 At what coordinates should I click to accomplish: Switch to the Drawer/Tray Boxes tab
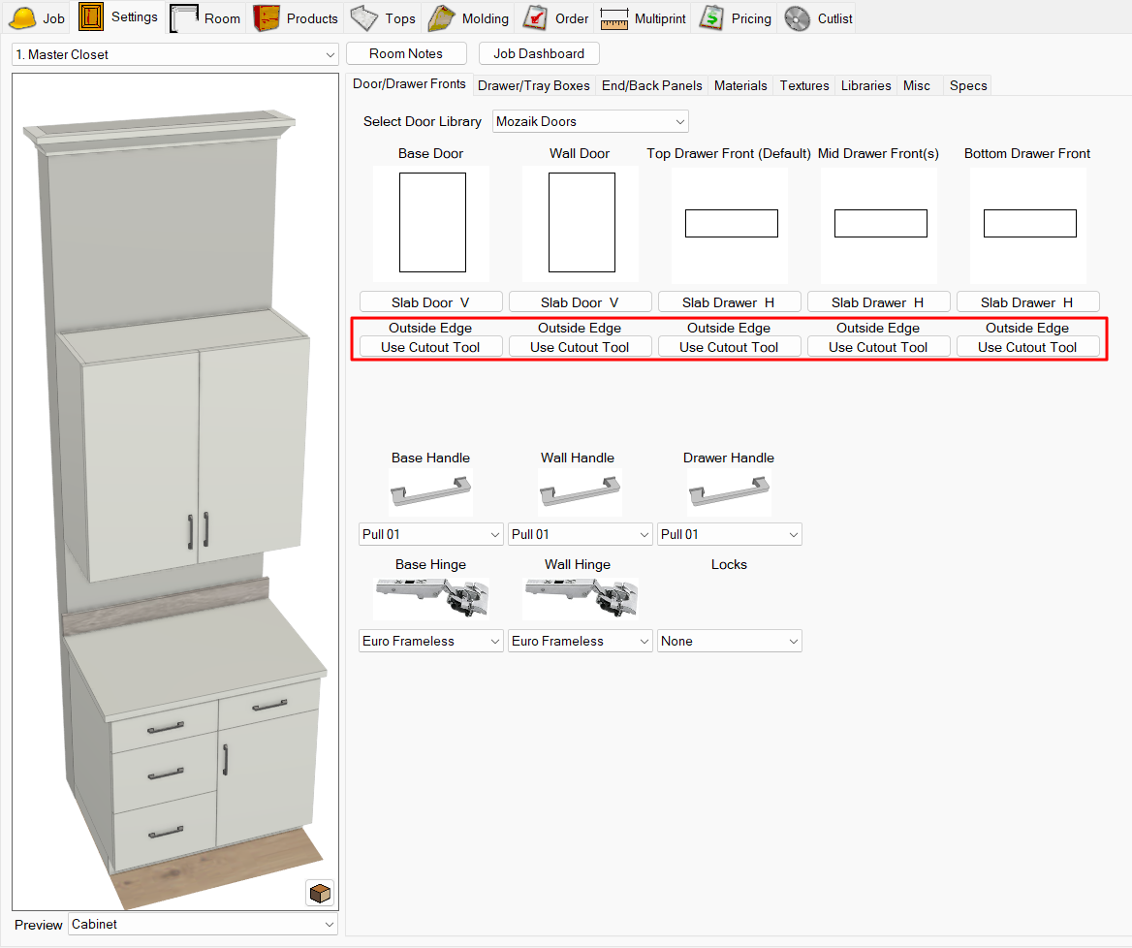coord(533,85)
